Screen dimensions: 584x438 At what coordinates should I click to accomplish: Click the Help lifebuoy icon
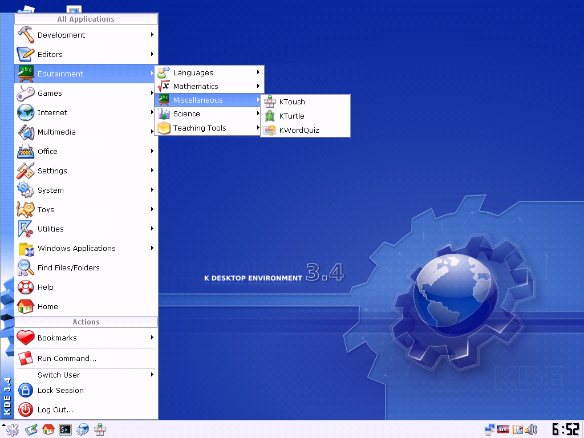pyautogui.click(x=26, y=287)
